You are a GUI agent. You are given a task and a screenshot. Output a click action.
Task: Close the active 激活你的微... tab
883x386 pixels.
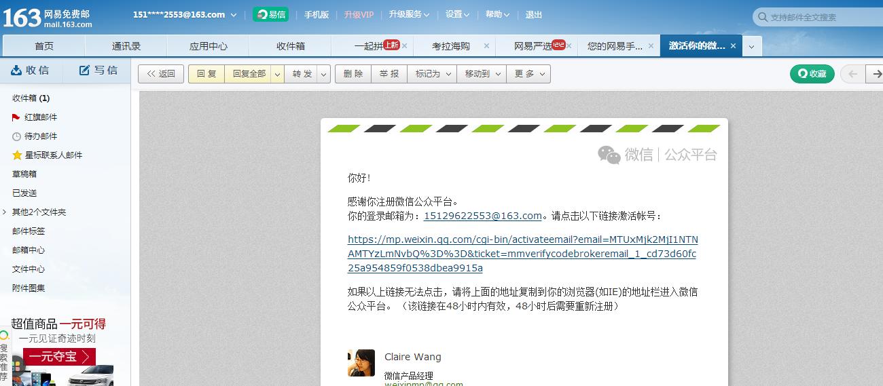click(733, 46)
